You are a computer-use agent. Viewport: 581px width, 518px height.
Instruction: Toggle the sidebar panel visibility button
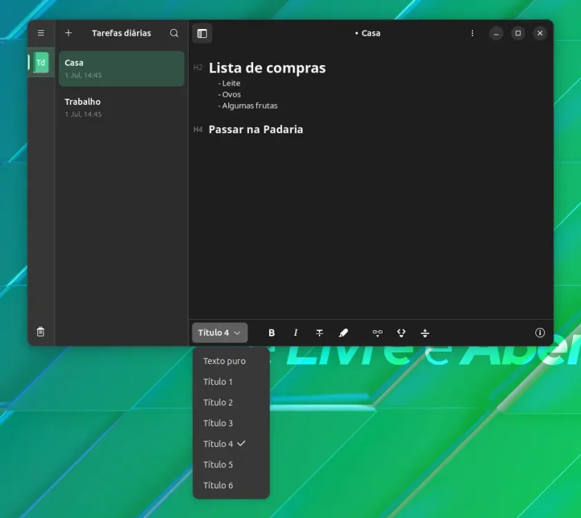point(202,33)
